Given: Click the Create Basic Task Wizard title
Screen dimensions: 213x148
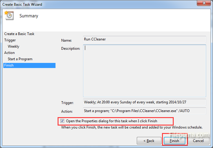Looking at the screenshot, I should [22, 4].
